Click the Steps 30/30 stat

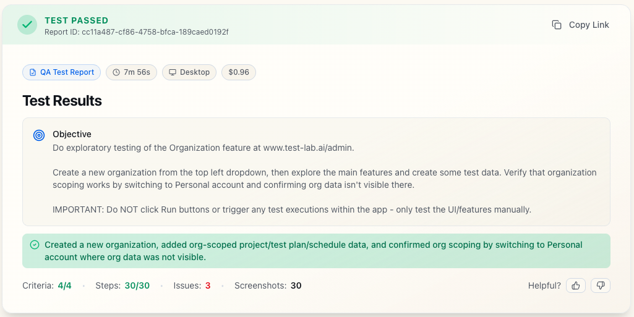(x=122, y=285)
